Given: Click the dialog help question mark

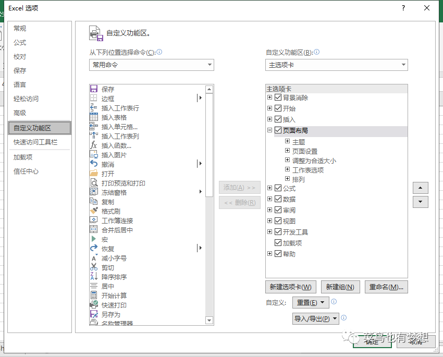Looking at the screenshot, I should click(x=403, y=8).
